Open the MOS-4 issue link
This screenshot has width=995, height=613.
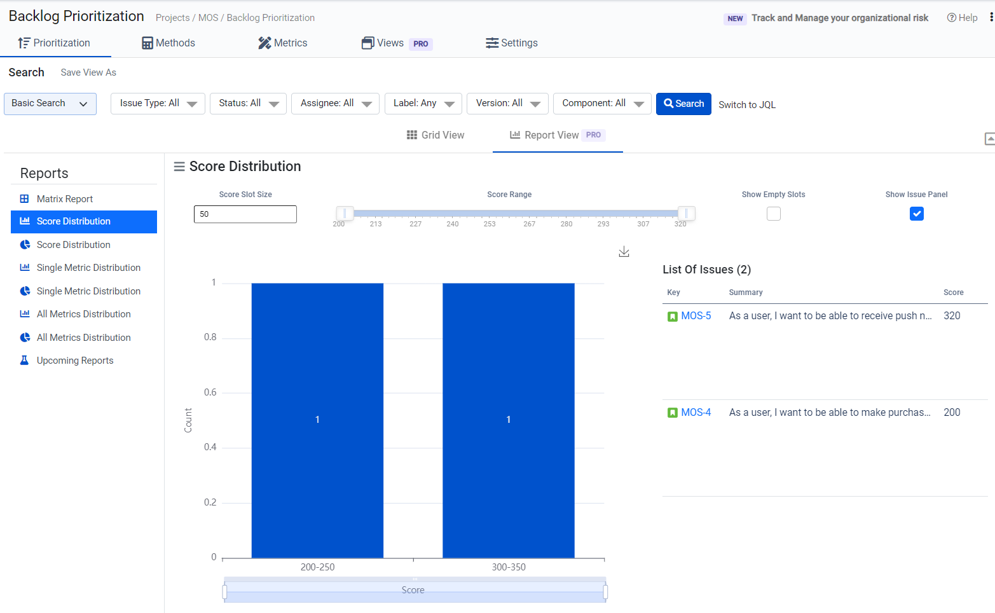(x=696, y=413)
